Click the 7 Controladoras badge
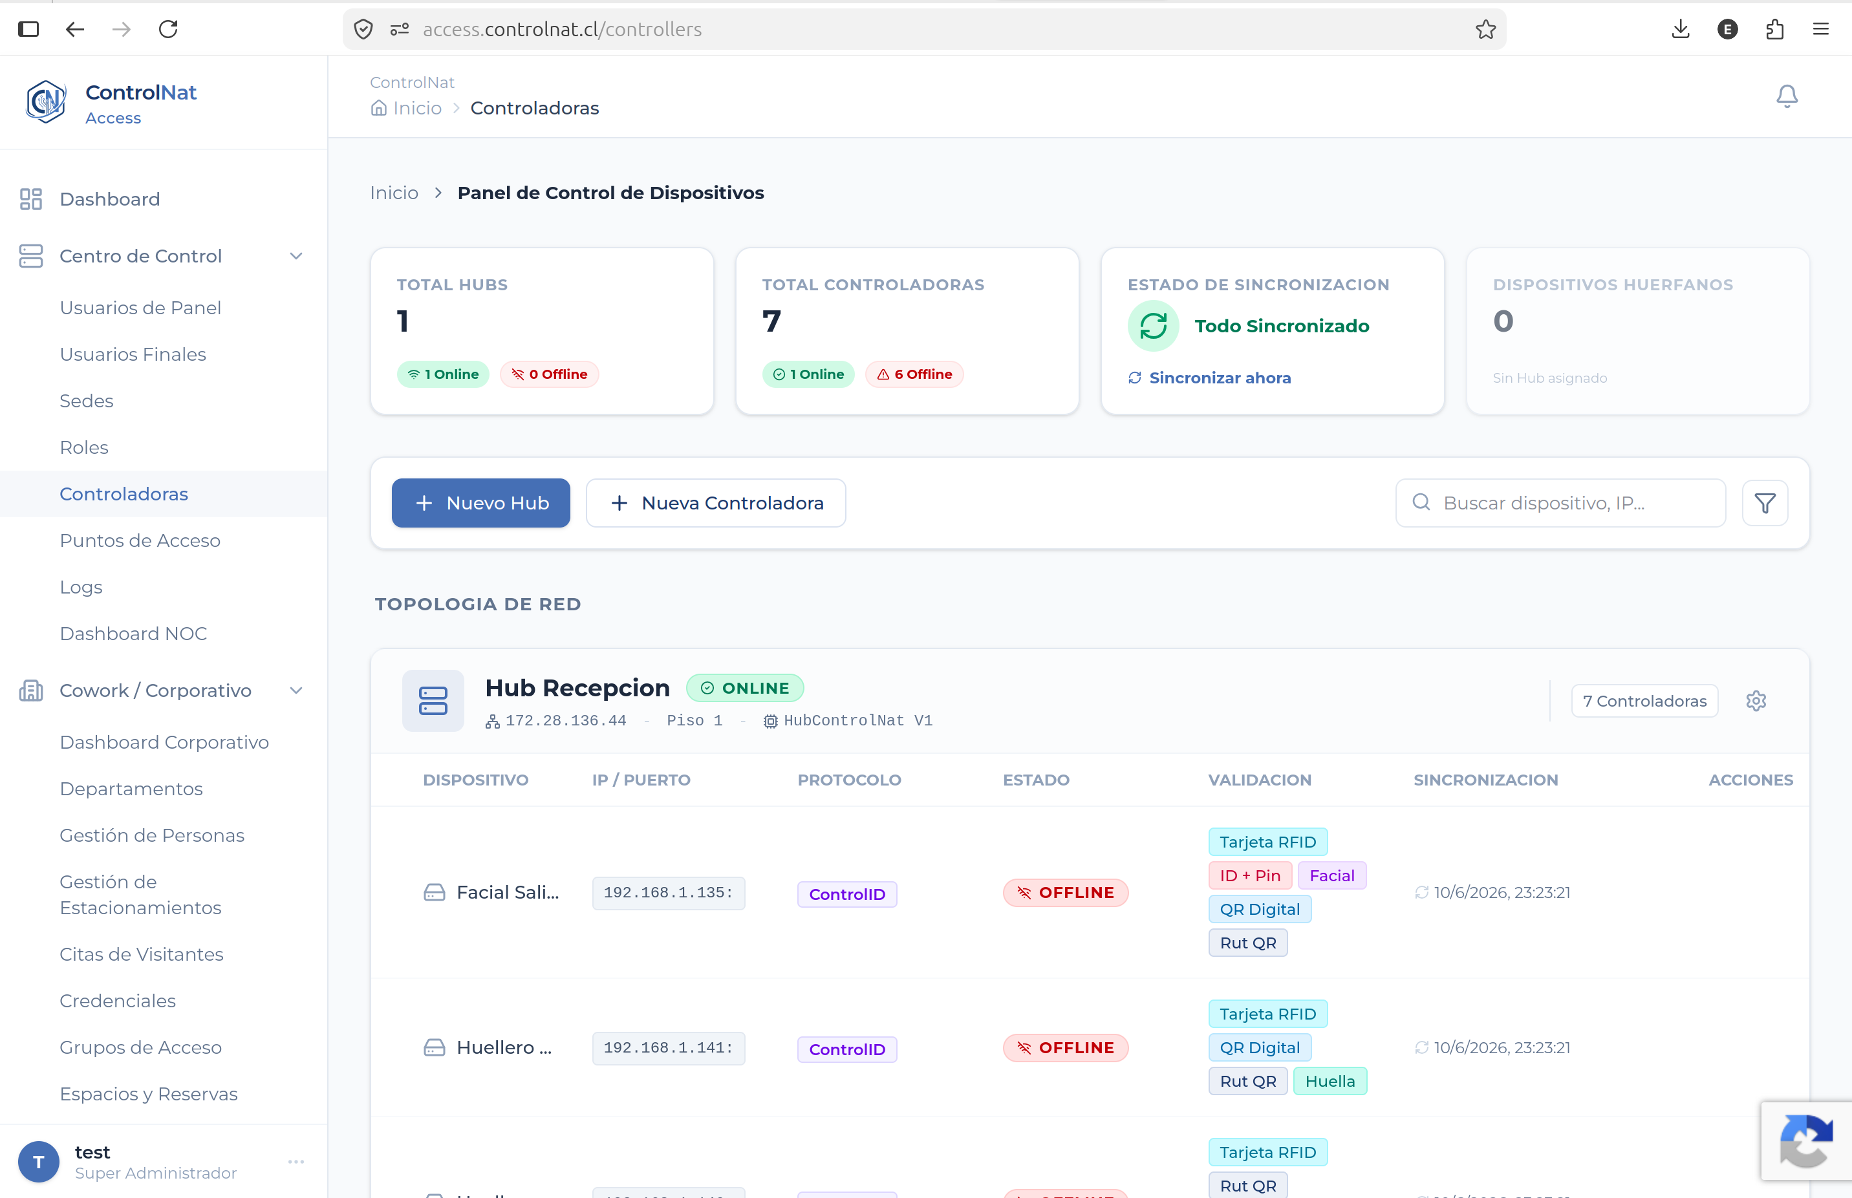This screenshot has height=1198, width=1852. 1644,701
